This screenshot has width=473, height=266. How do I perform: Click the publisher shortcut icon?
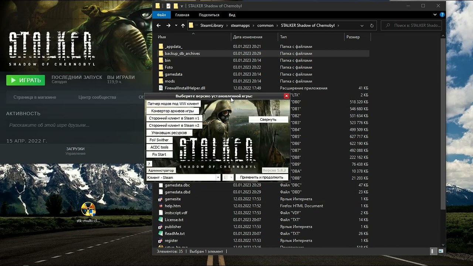pyautogui.click(x=161, y=227)
